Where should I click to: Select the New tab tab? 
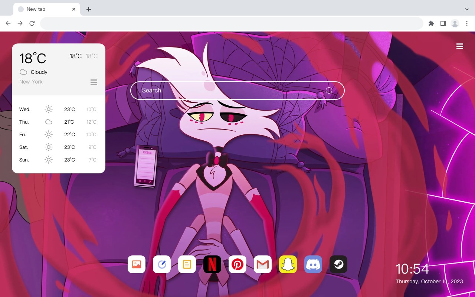click(47, 9)
